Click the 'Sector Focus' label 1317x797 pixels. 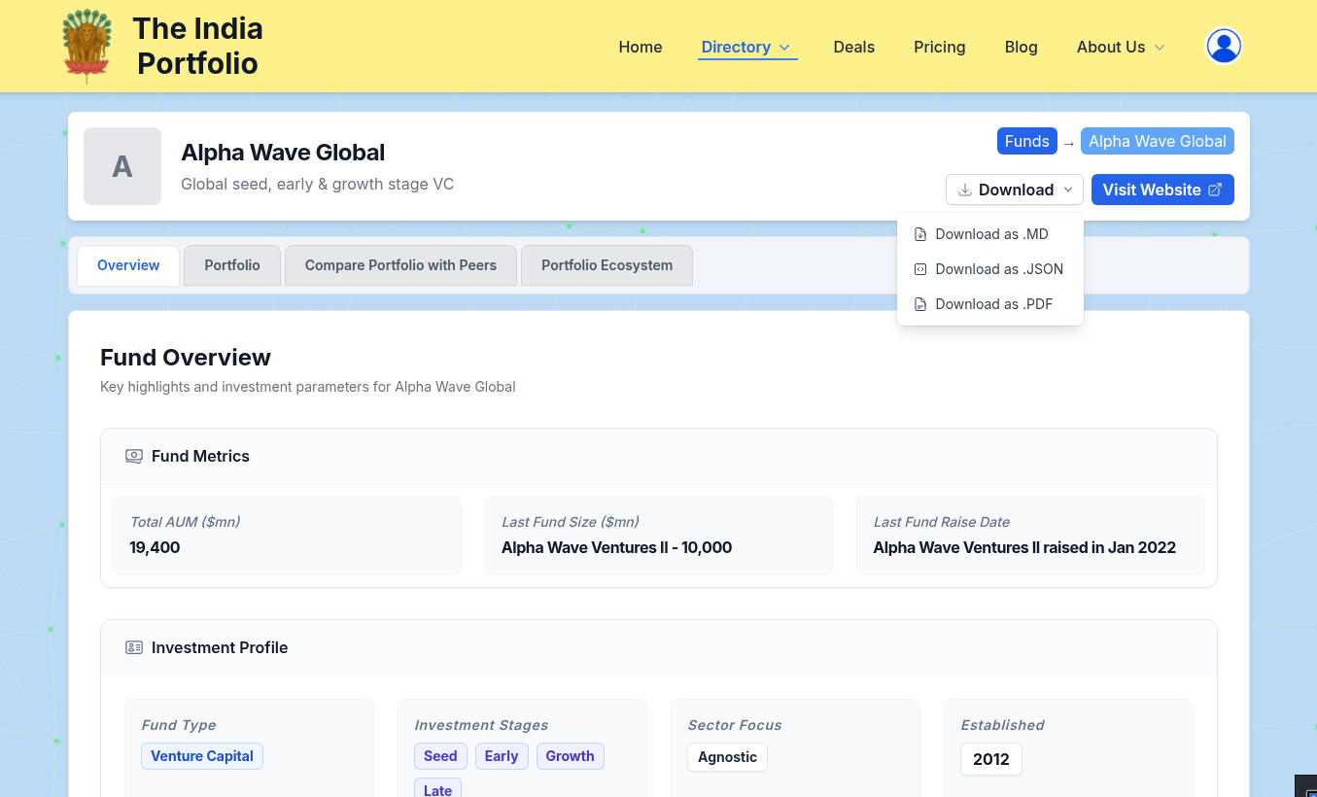[735, 725]
